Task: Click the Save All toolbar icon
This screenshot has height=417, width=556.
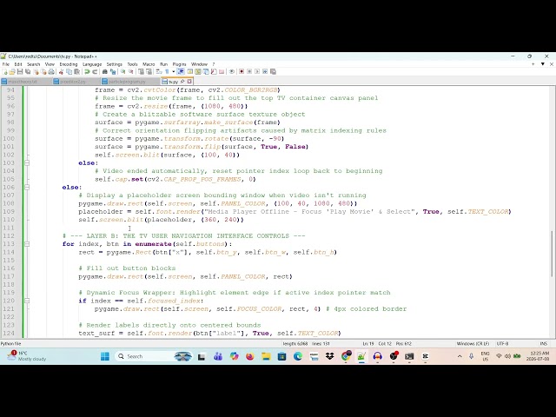Action: point(28,71)
